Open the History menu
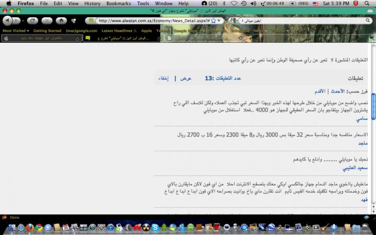376x235 pixels. (92, 3)
